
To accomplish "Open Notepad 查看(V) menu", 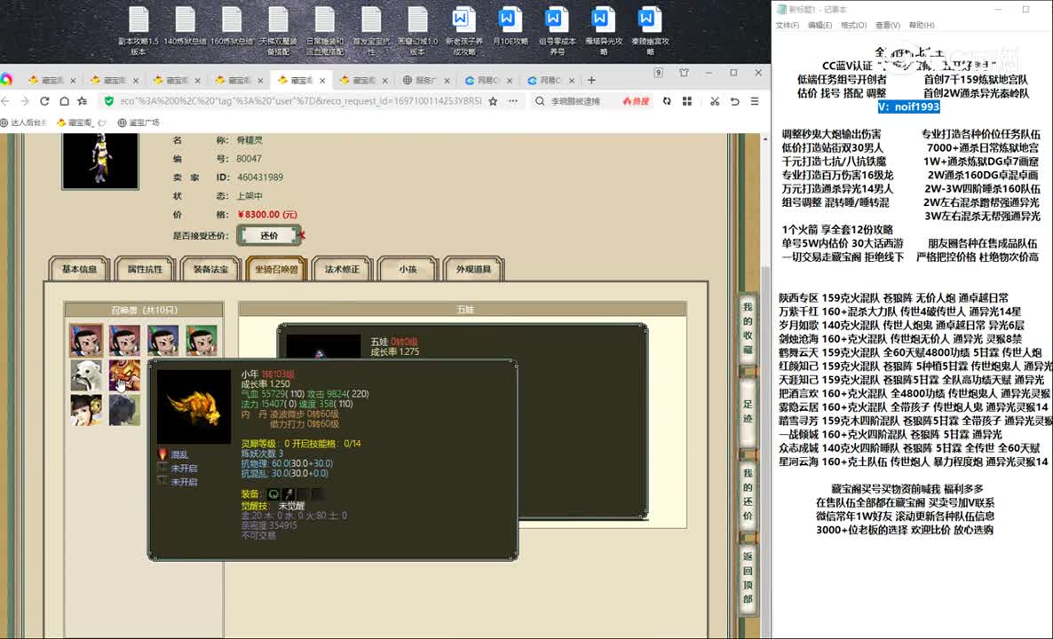I will click(888, 26).
